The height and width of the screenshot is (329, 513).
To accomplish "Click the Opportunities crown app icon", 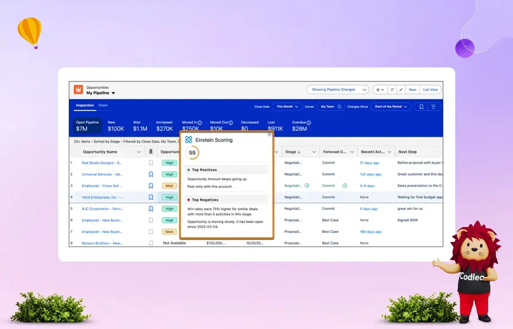I will point(78,90).
